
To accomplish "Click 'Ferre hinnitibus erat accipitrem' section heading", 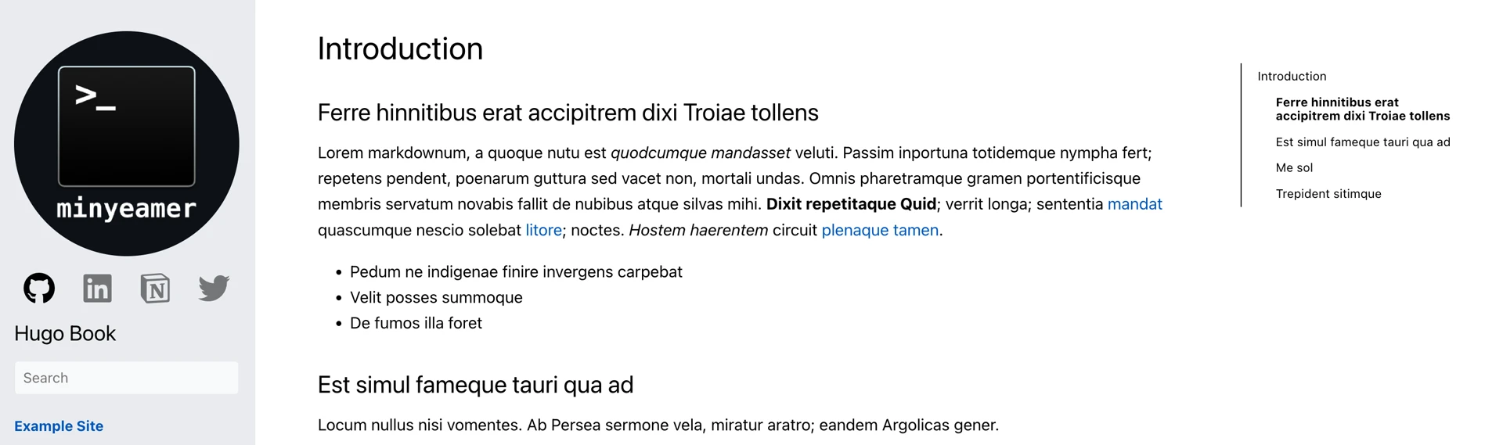I will coord(568,113).
